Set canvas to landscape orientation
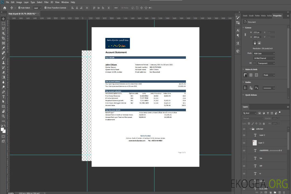Image resolution: width=291 pixels, height=194 pixels. pyautogui.click(x=259, y=43)
